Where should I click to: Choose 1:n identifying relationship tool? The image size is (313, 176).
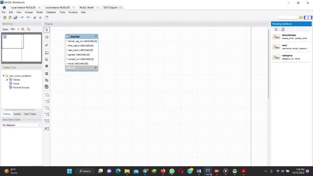[x=47, y=114]
